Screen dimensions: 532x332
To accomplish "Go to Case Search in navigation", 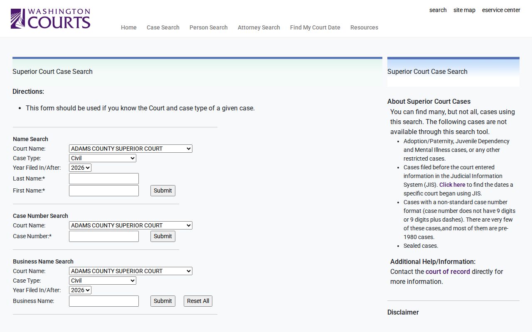I will tap(163, 27).
